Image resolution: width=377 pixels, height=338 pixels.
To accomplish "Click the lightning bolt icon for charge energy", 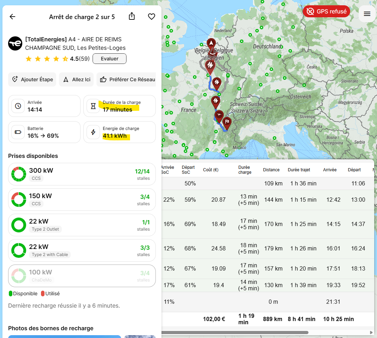I will coord(93,132).
